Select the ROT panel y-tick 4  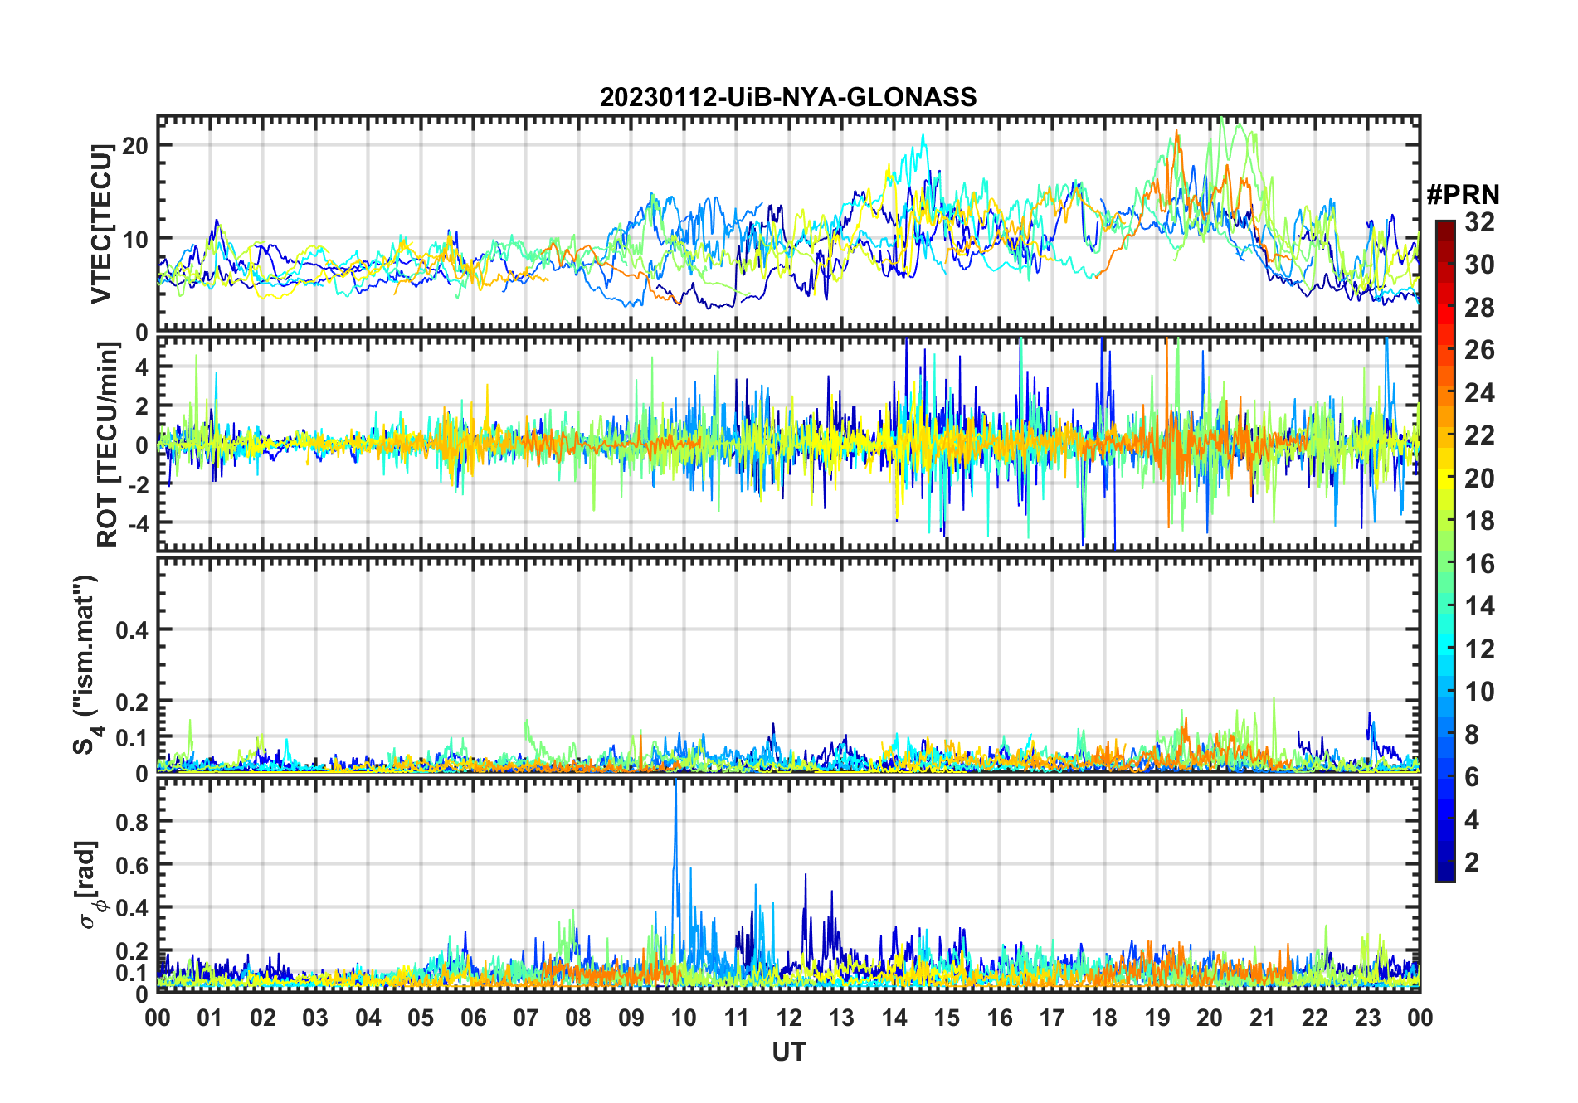[142, 367]
